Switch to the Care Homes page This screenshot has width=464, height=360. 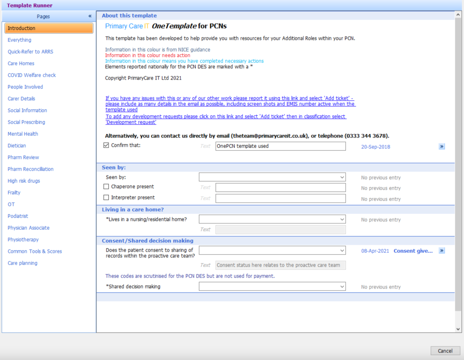point(21,63)
